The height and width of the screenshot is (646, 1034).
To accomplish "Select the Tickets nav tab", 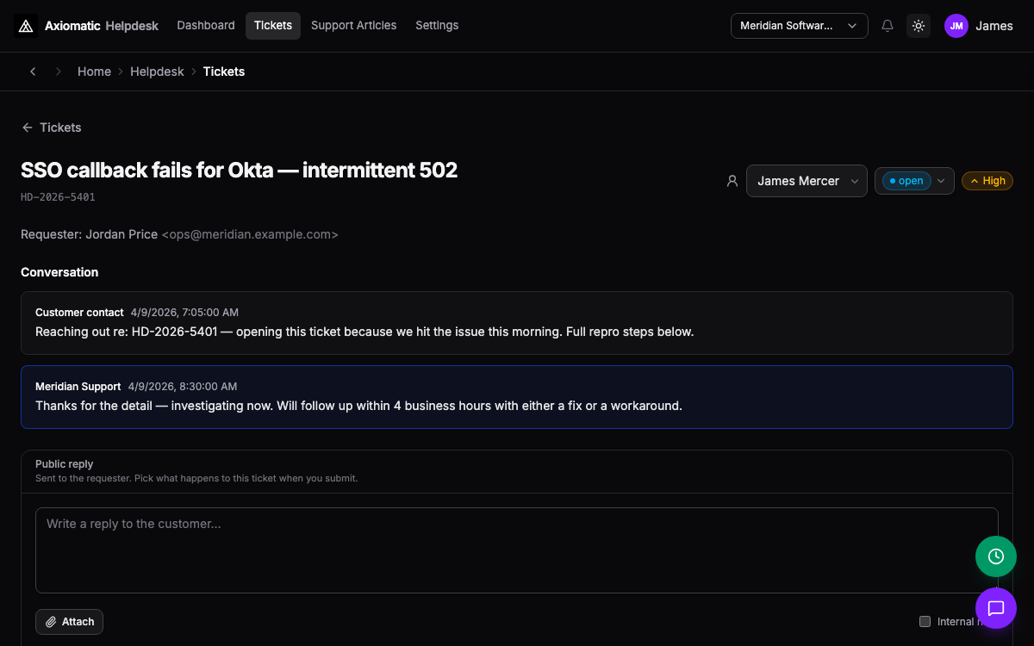I will 273,26.
